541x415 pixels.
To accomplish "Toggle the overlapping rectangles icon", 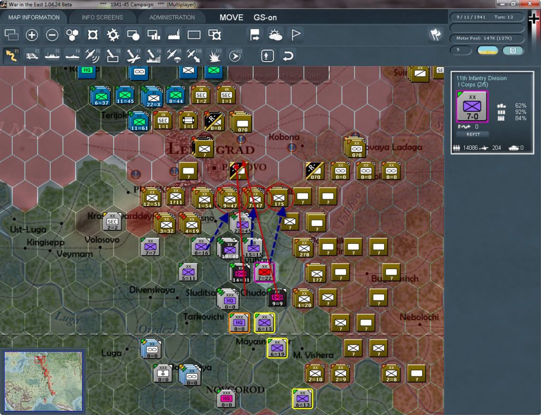I will tap(12, 35).
